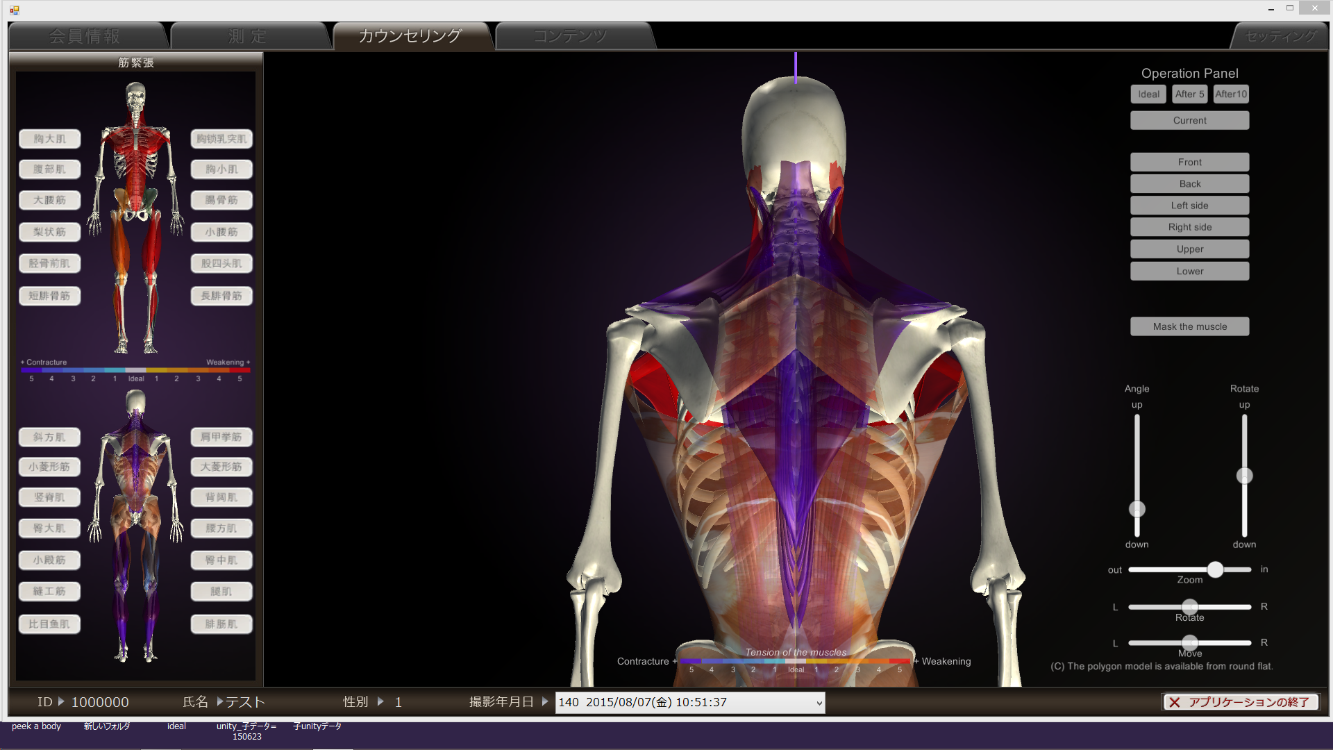Click the Angle vertical slider handle

[1137, 509]
